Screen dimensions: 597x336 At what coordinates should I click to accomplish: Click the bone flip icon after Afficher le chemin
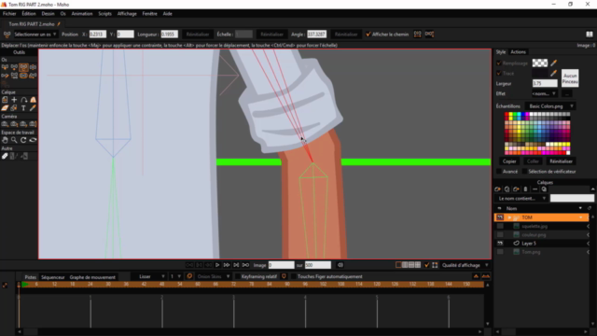click(417, 35)
